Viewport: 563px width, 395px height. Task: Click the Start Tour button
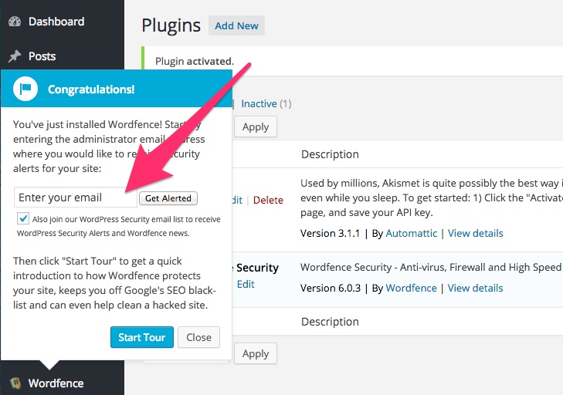142,337
